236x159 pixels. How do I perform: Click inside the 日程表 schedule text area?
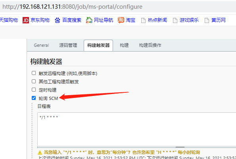coord(137,129)
